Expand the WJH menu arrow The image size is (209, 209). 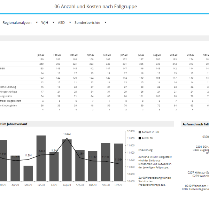(x=53, y=23)
